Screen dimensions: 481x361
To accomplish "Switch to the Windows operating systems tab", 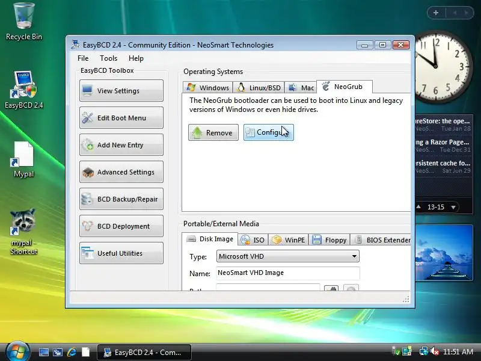I will click(x=207, y=87).
